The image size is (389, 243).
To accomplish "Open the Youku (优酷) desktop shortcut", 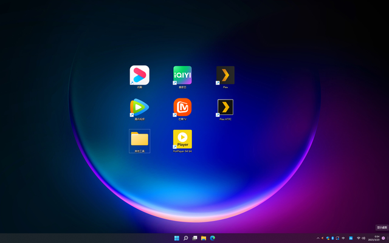I will 139,75.
